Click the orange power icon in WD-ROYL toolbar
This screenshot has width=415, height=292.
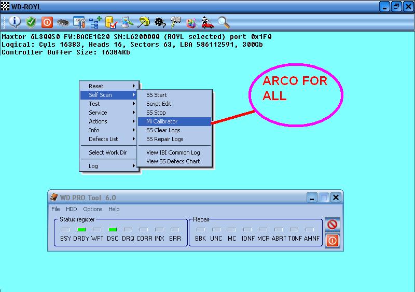click(x=47, y=22)
